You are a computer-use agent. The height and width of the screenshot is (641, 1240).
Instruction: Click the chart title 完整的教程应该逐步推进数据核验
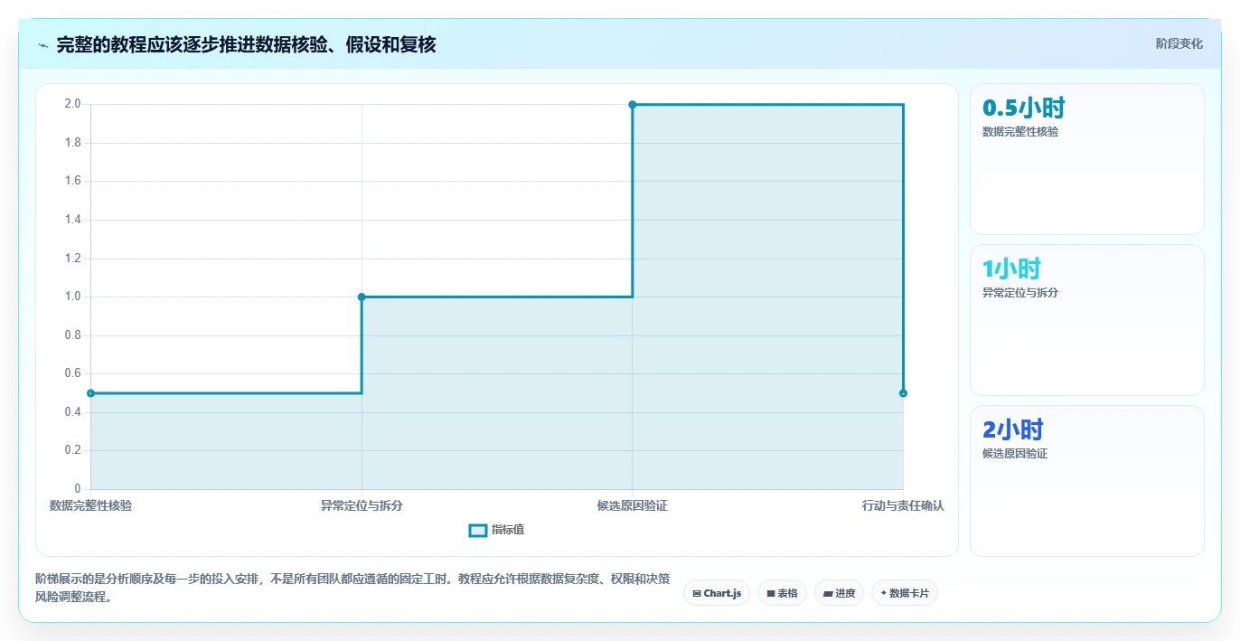pyautogui.click(x=246, y=45)
